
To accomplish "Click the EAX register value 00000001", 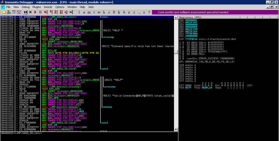I will (191, 20).
